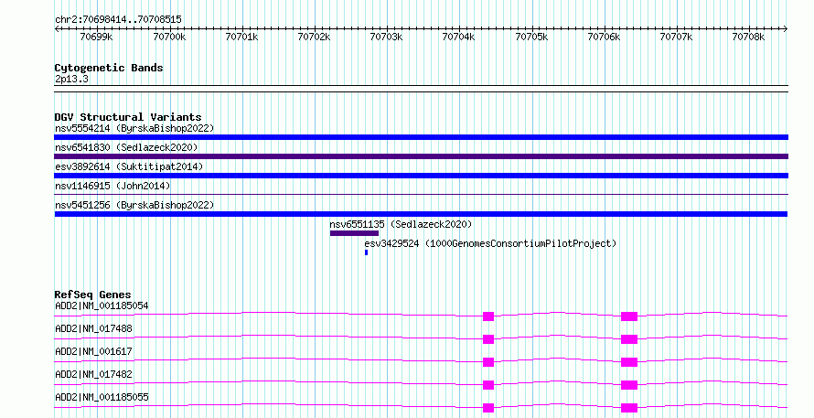Open nsv5554214 (ByrskaBishop2022) variant label
This screenshot has width=814, height=418.
point(134,128)
